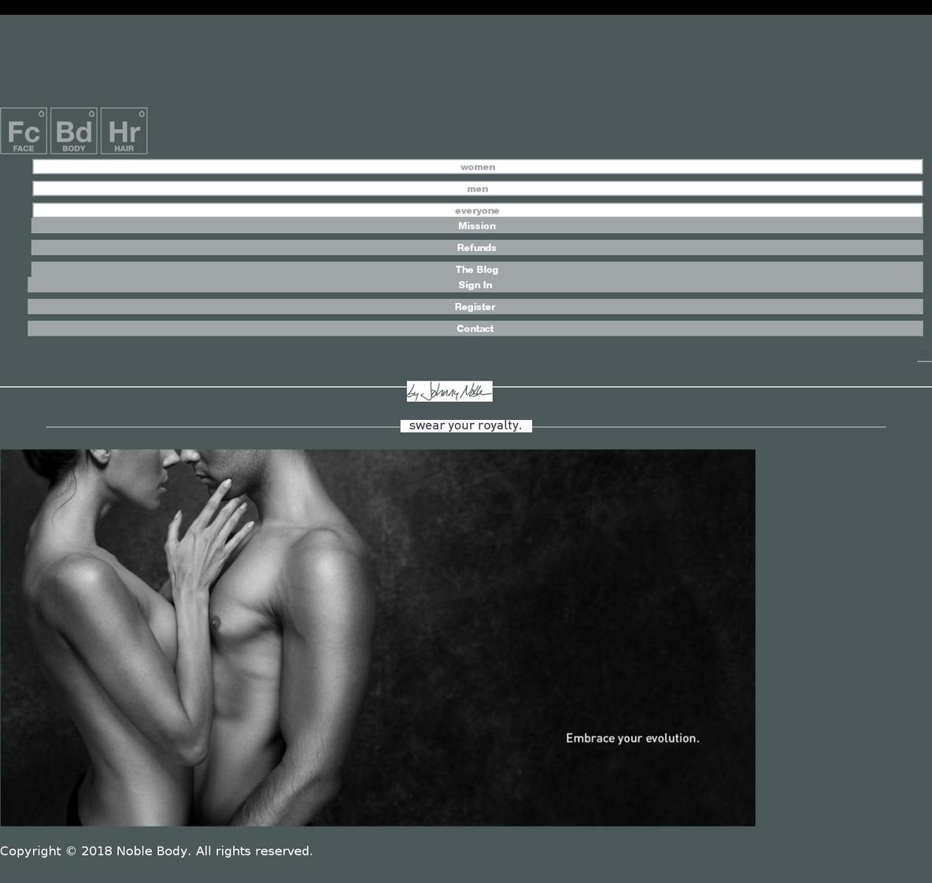Open the Register page

[x=475, y=307]
